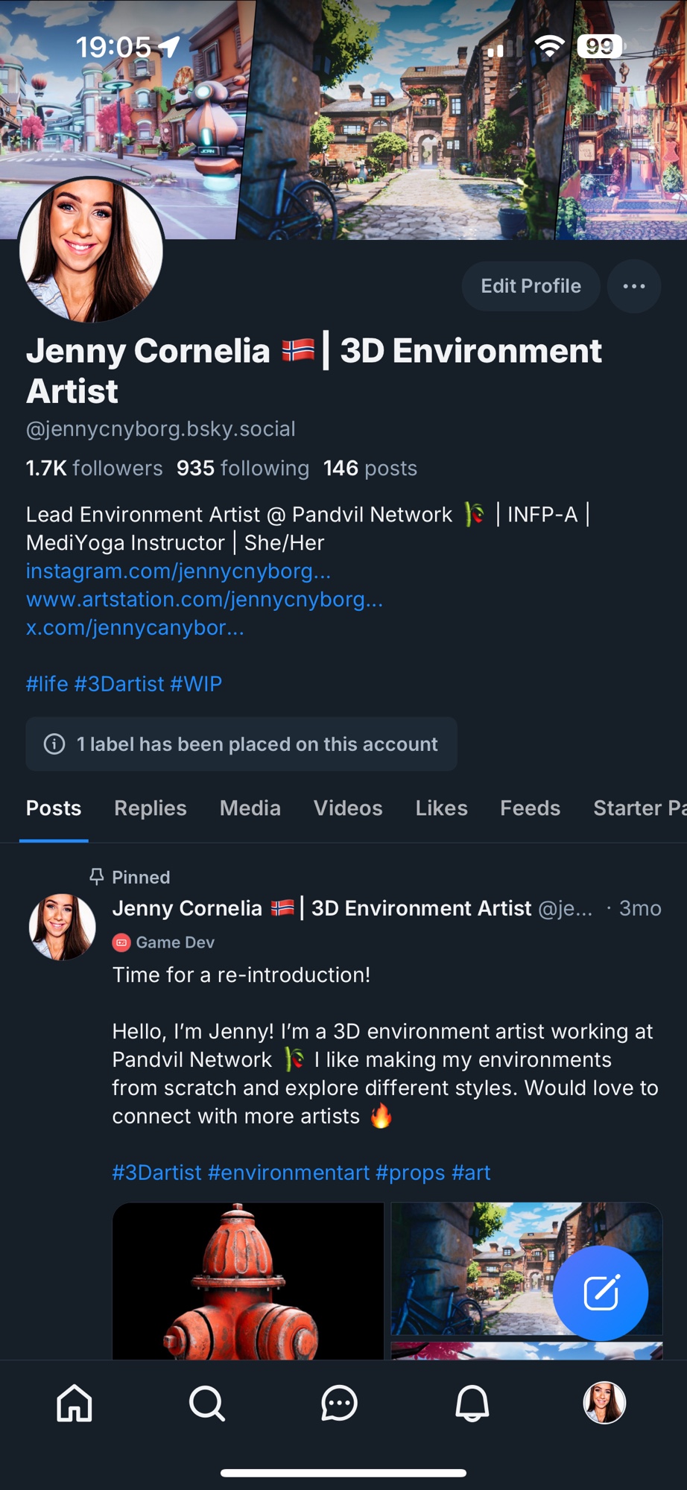Viewport: 687px width, 1490px height.
Task: Tap the compose new post button
Action: 601,1293
